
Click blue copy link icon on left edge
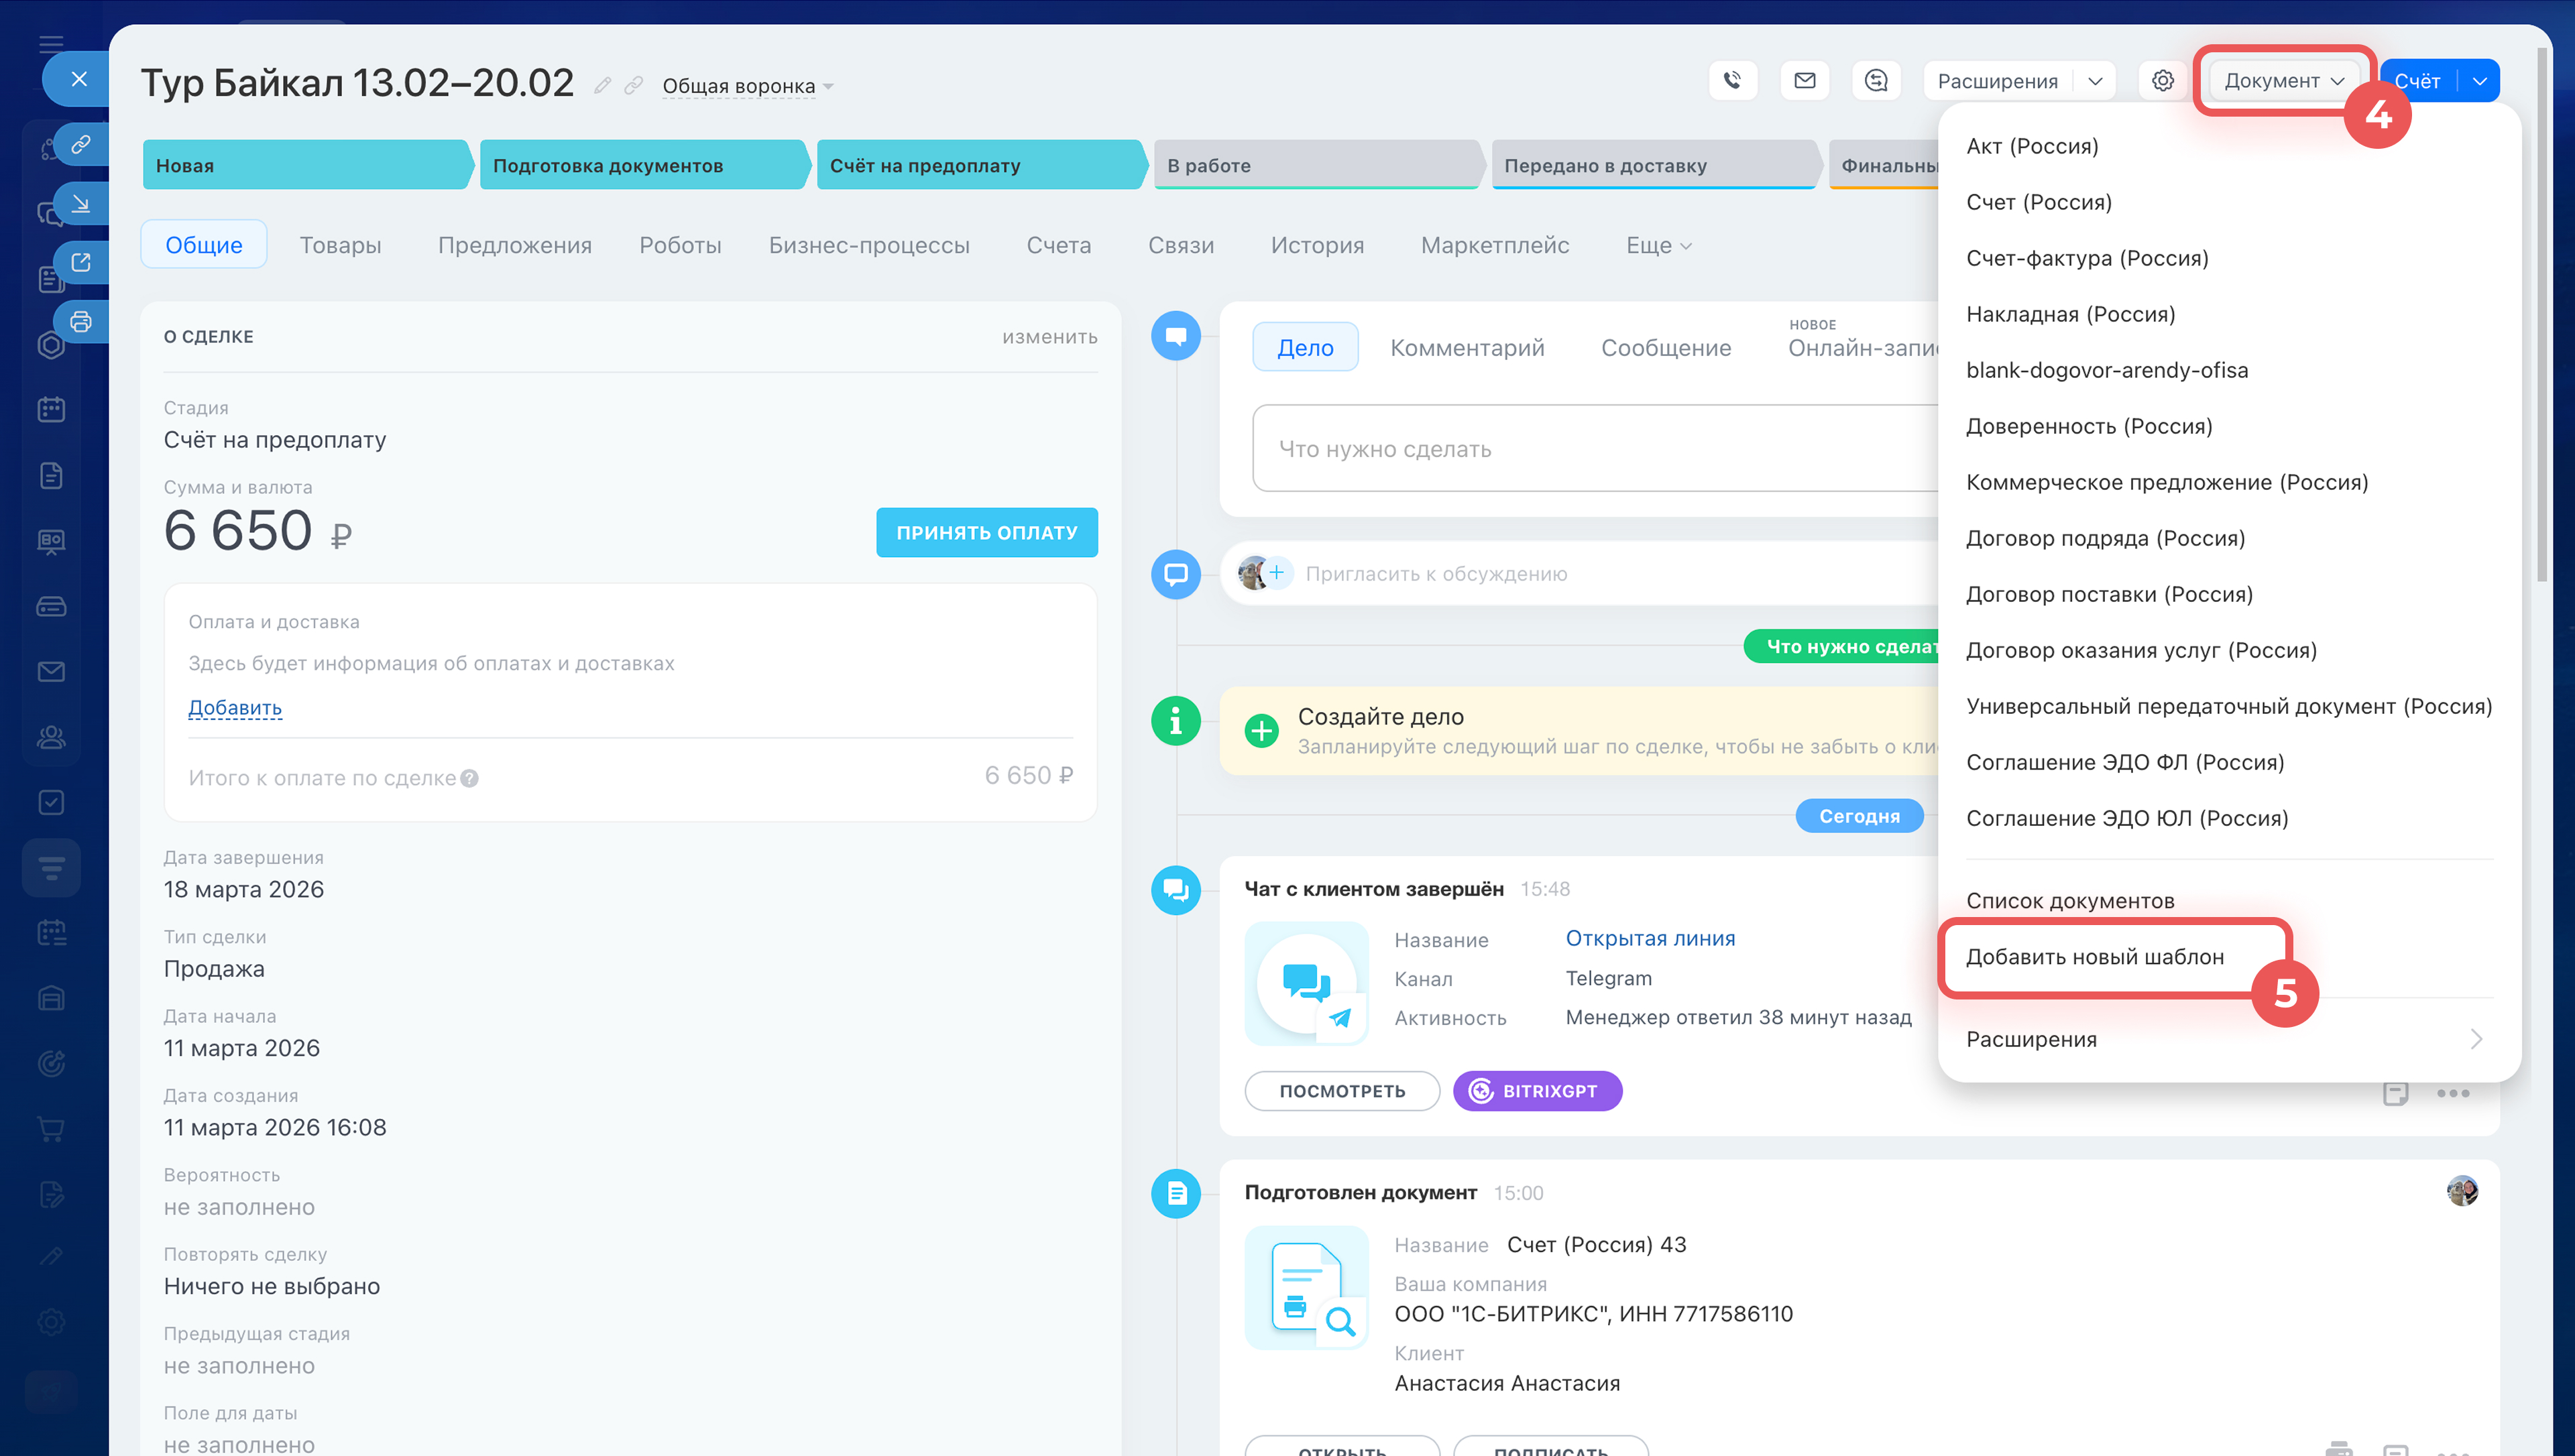[x=81, y=144]
